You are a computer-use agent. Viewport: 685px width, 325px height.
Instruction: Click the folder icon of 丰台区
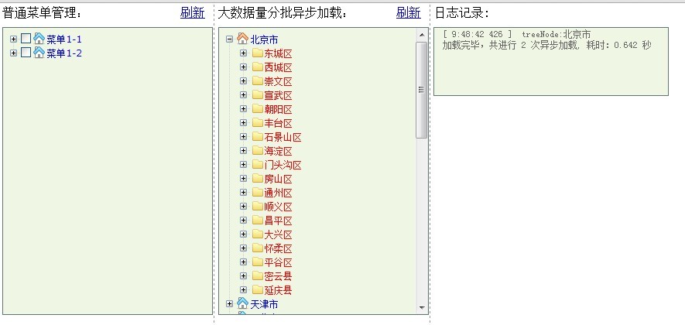257,123
